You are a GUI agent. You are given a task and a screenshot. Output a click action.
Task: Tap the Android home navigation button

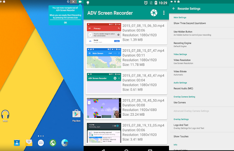pyautogui.click(x=127, y=150)
